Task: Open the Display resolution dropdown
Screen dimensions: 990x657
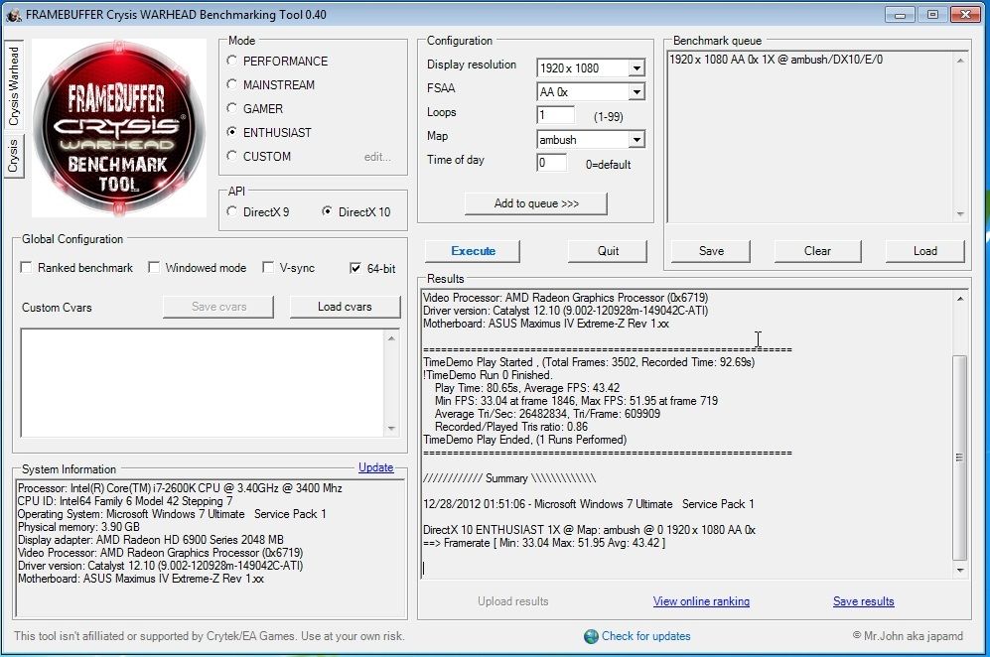Action: pyautogui.click(x=636, y=68)
